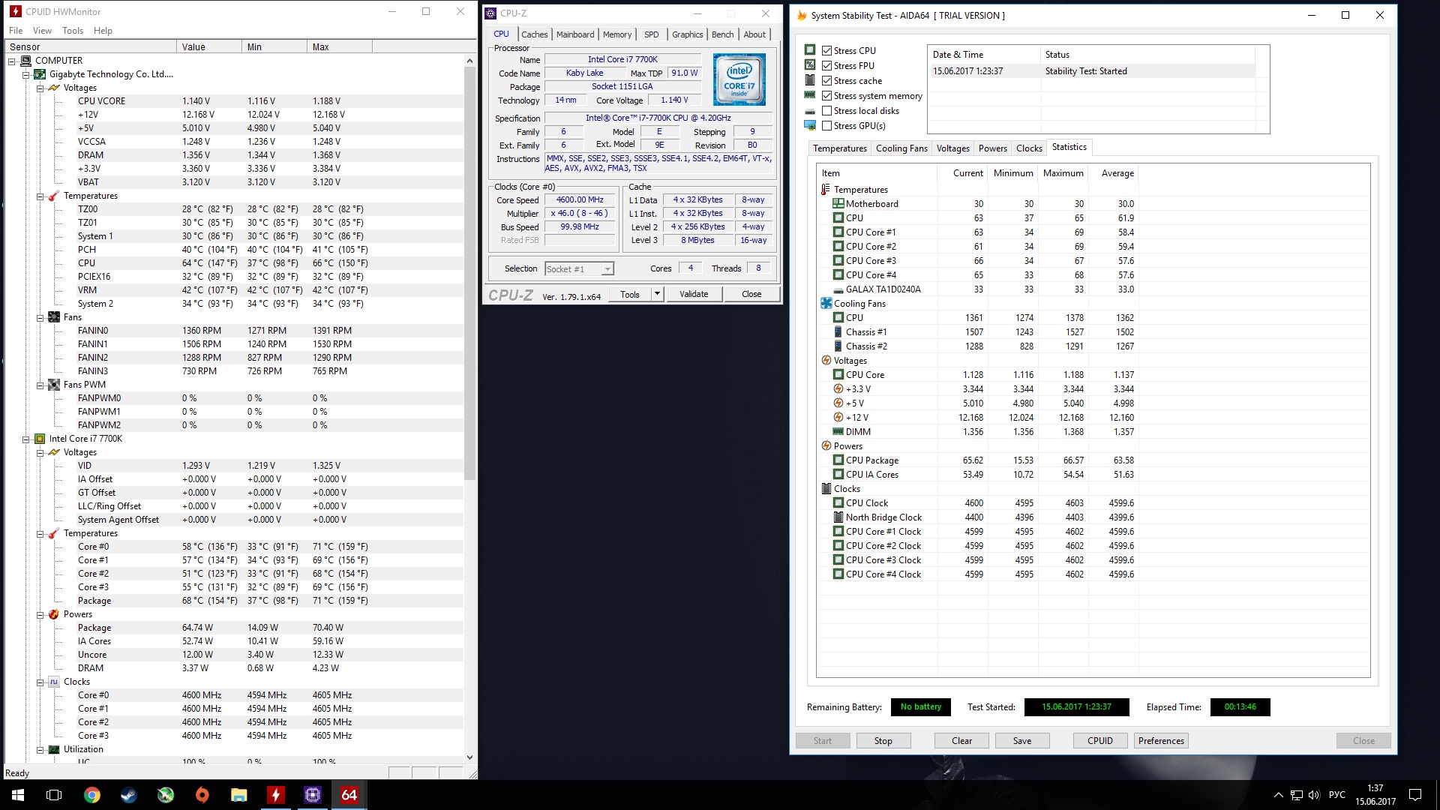Click the Validate button in CPU-Z
Viewport: 1440px width, 810px height.
pos(694,294)
